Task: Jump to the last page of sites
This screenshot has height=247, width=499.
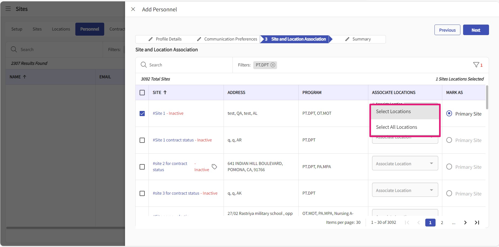Action: 477,222
